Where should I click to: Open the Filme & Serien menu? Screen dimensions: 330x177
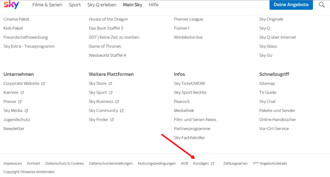(x=47, y=4)
